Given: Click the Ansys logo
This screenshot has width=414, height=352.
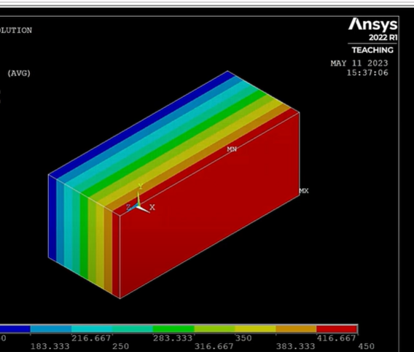Looking at the screenshot, I should pos(372,25).
